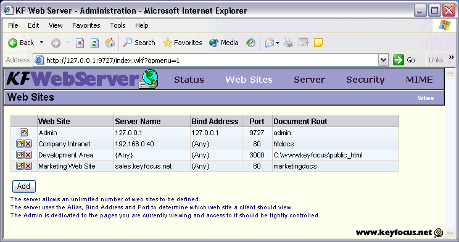Click the keyfocus.net footer logo icon
The height and width of the screenshot is (242, 459).
tap(439, 233)
